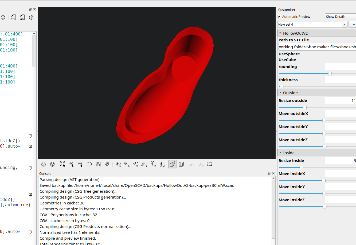Click the rounding value field
This screenshot has height=245, width=356.
[x=341, y=66]
